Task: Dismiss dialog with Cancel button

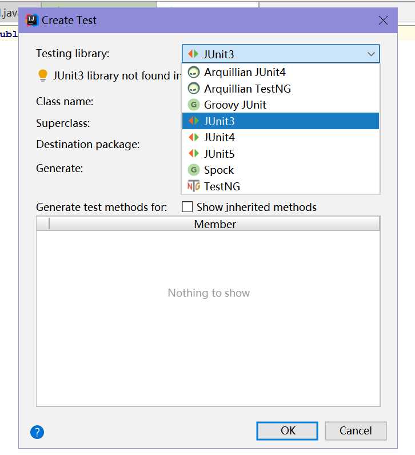Action: click(356, 431)
